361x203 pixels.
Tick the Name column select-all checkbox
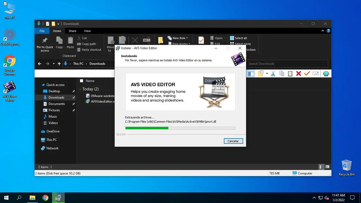click(x=81, y=81)
